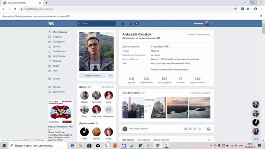265x149 pixels.
Task: Reload the page in Chrome
Action: tap(15, 9)
